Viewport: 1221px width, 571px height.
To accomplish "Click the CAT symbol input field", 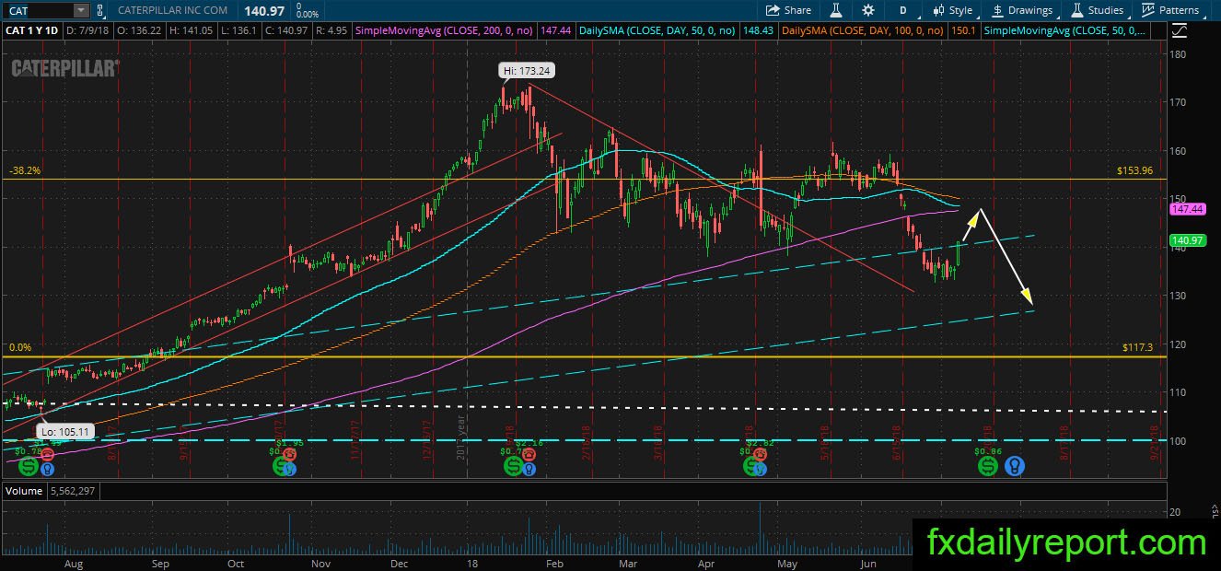I will (38, 10).
